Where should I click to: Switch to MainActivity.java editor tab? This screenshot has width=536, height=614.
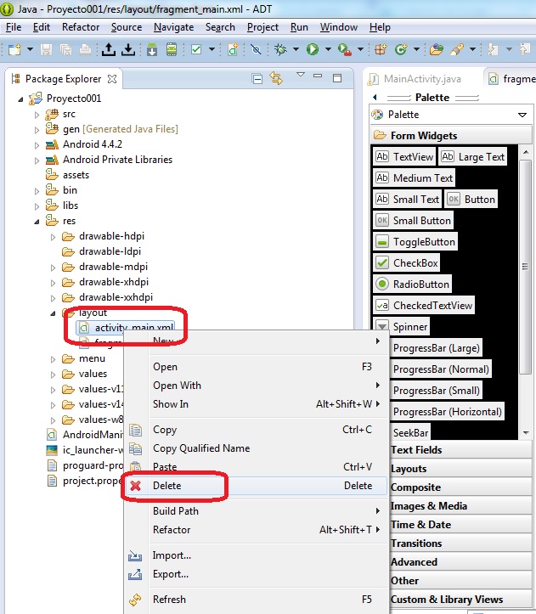click(x=422, y=79)
